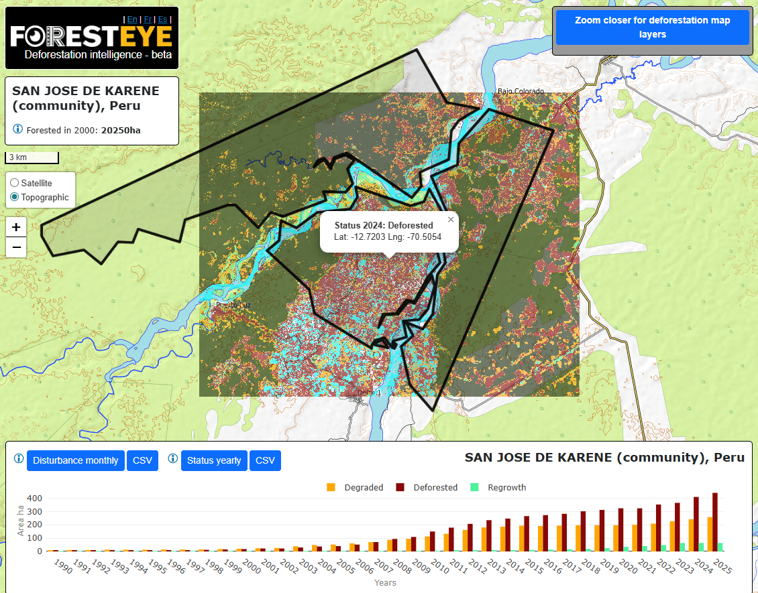Open the Disturbance monthly chart view
The height and width of the screenshot is (593, 758).
coord(75,460)
